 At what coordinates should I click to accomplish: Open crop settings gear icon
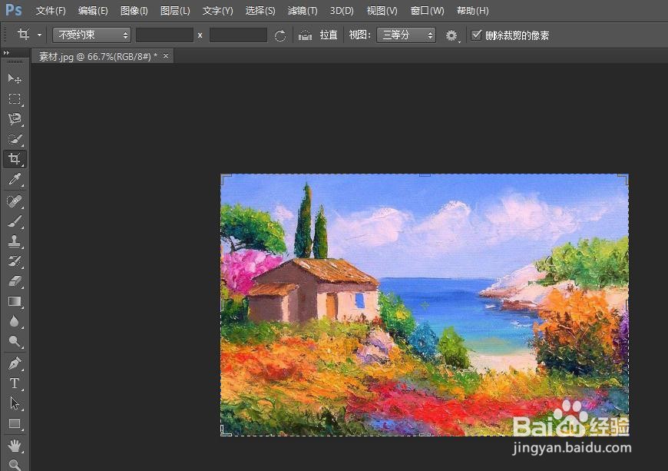click(451, 35)
